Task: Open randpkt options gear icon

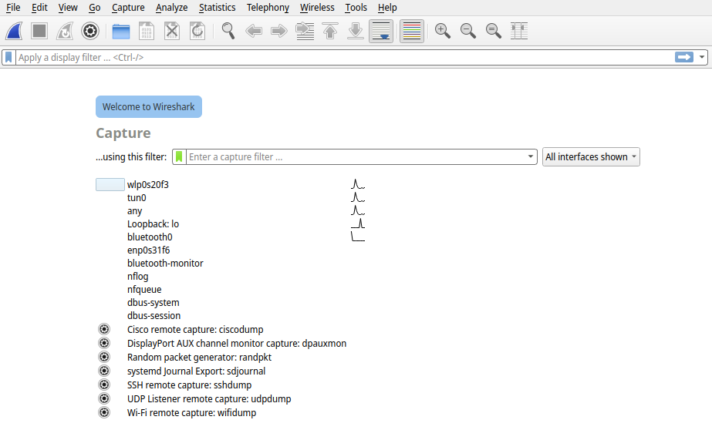Action: (x=104, y=357)
